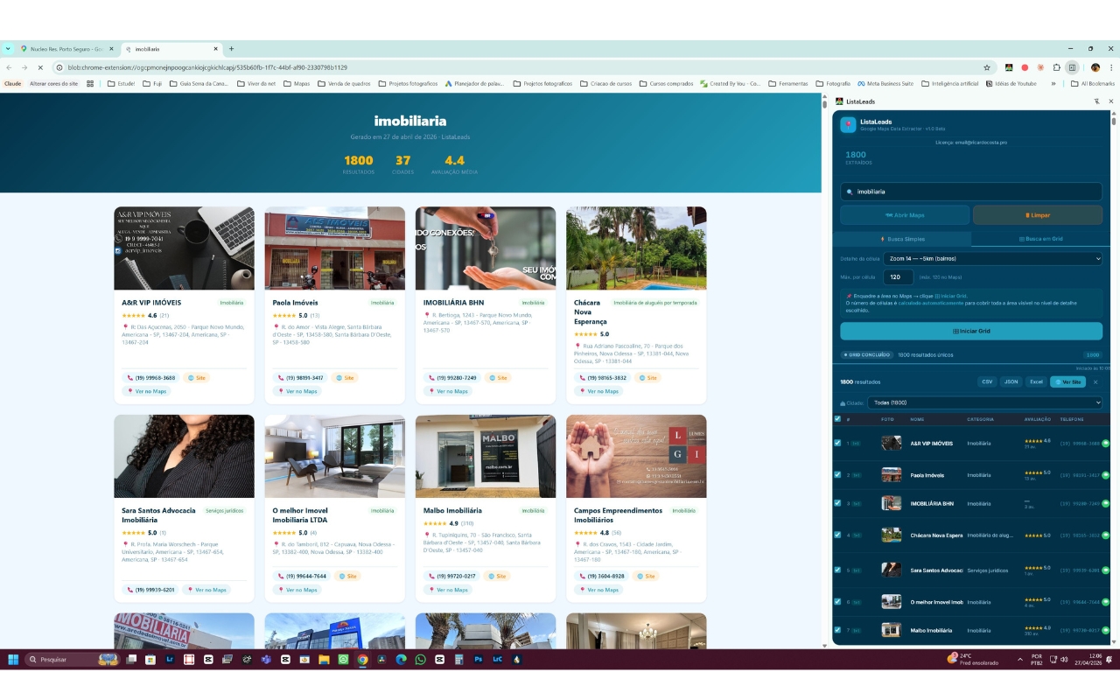This screenshot has width=1120, height=700.
Task: Dismiss the results bar with the X icon
Action: click(1095, 382)
